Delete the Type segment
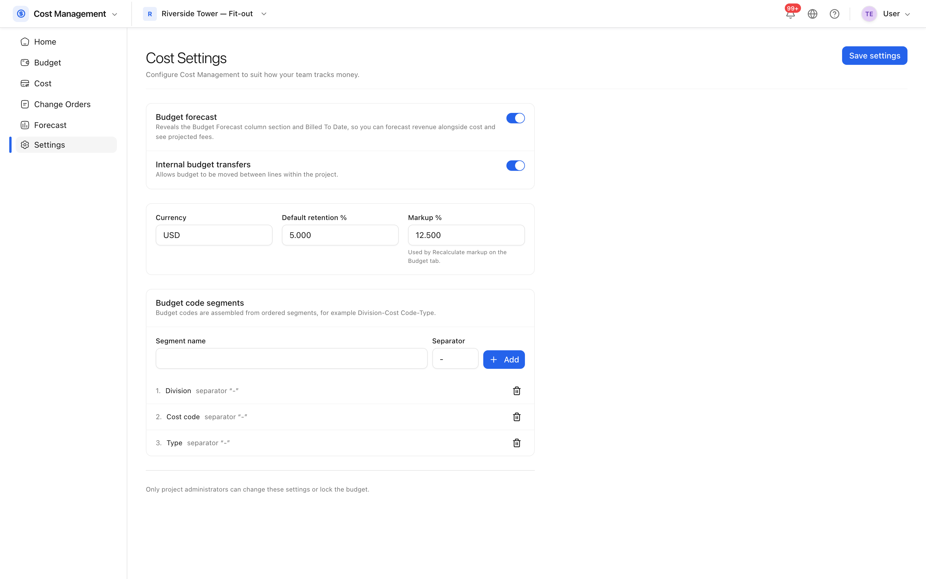The height and width of the screenshot is (579, 926). (x=517, y=443)
